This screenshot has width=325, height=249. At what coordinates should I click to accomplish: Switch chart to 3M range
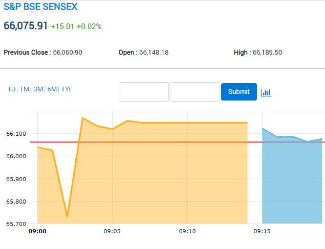pyautogui.click(x=38, y=89)
